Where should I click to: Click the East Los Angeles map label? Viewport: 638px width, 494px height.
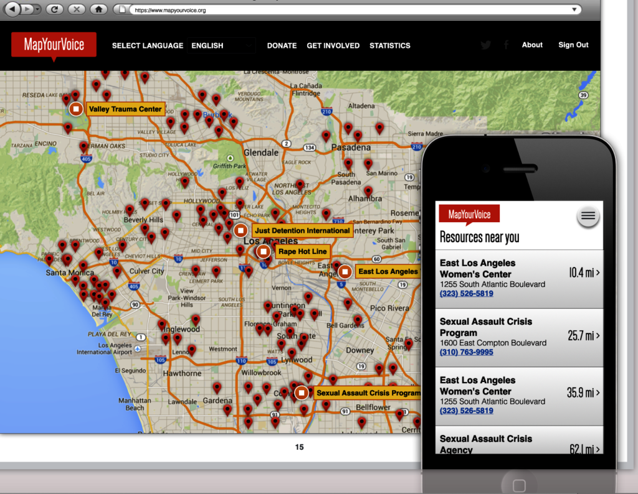(x=388, y=271)
